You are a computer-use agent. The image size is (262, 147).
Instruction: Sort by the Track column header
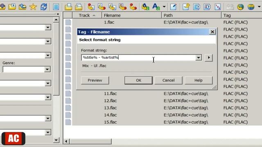[x=87, y=16]
